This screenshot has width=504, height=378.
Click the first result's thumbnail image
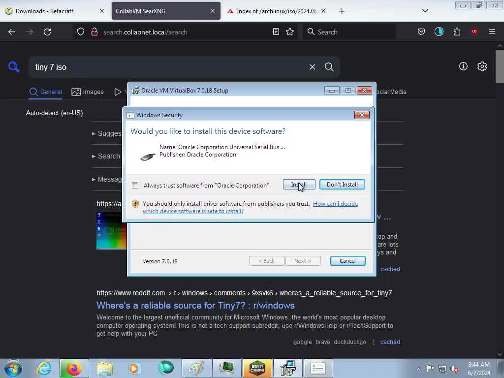pos(112,231)
